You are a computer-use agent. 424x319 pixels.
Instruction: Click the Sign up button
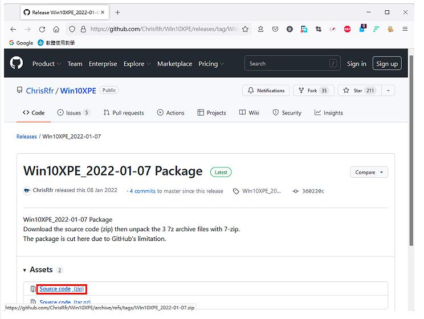click(x=387, y=64)
